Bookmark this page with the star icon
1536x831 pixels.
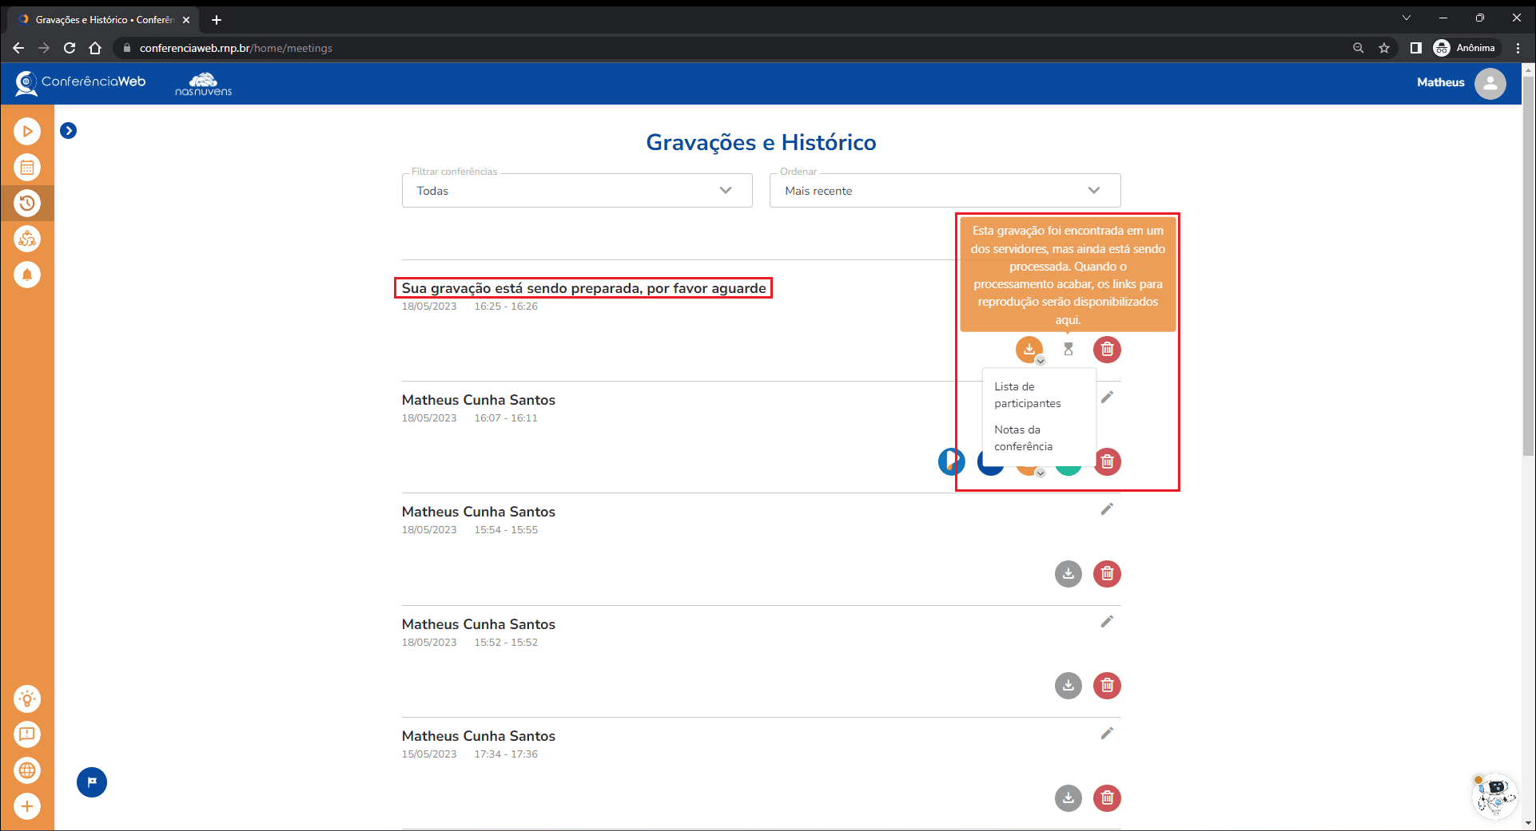coord(1384,48)
